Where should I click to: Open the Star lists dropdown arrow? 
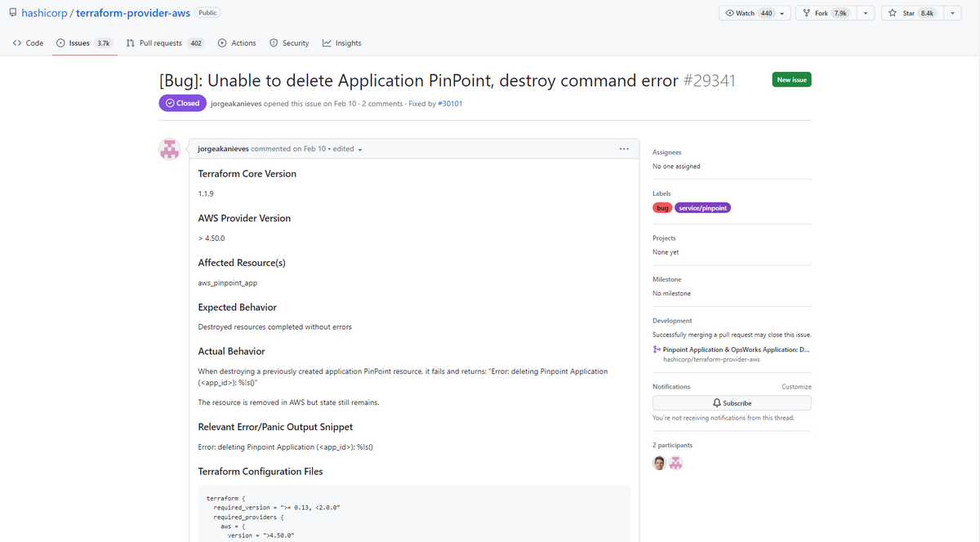tap(952, 13)
